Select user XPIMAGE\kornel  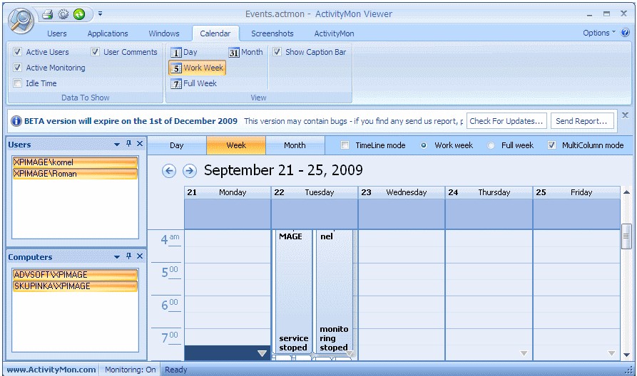click(75, 162)
